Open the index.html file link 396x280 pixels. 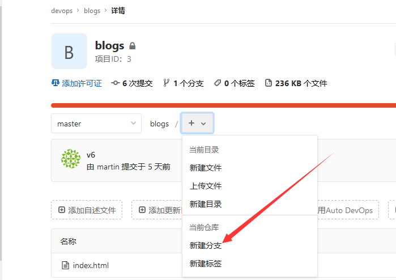point(91,265)
